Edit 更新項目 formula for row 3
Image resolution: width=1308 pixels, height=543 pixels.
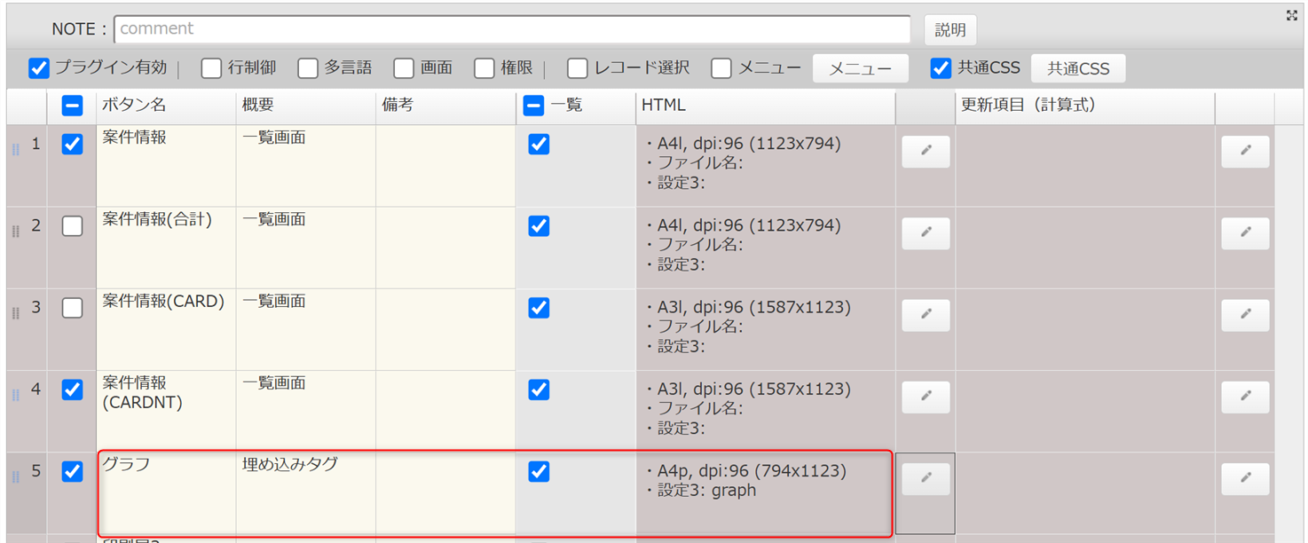[1245, 315]
